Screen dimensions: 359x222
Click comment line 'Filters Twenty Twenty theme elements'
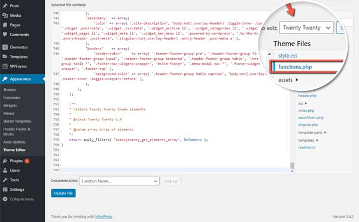[107, 110]
